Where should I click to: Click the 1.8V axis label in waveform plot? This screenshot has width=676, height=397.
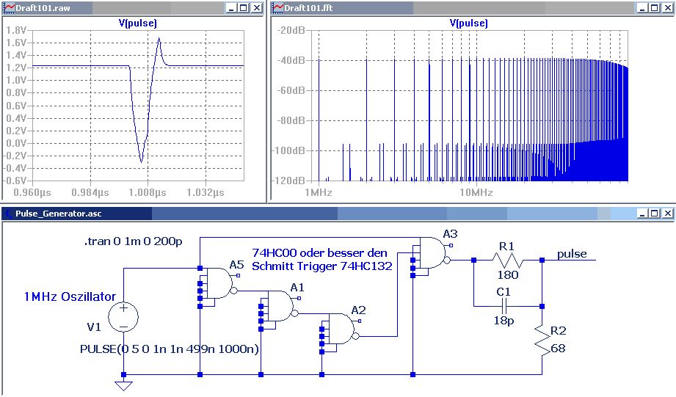click(x=16, y=30)
